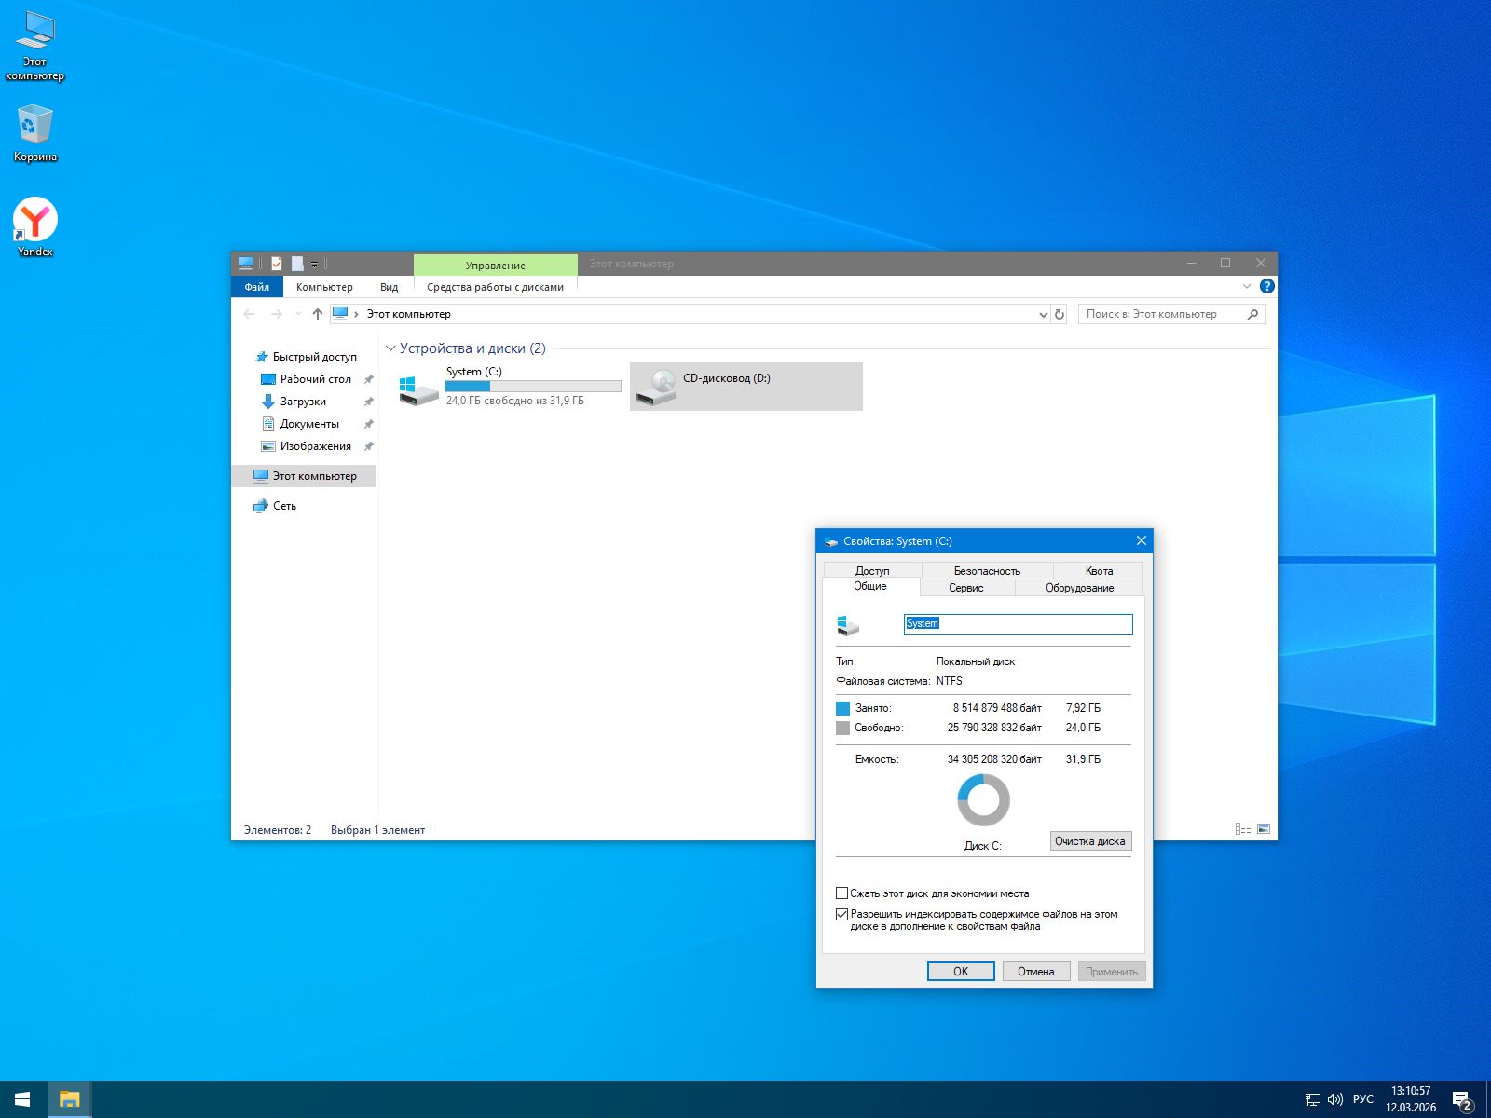The width and height of the screenshot is (1491, 1118).
Task: Click the Отмена button in properties
Action: (x=1035, y=972)
